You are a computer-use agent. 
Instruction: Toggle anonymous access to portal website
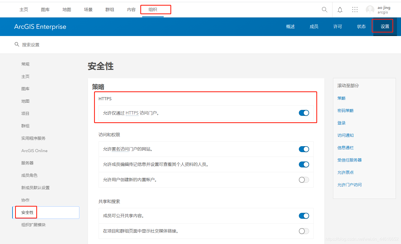click(x=304, y=149)
